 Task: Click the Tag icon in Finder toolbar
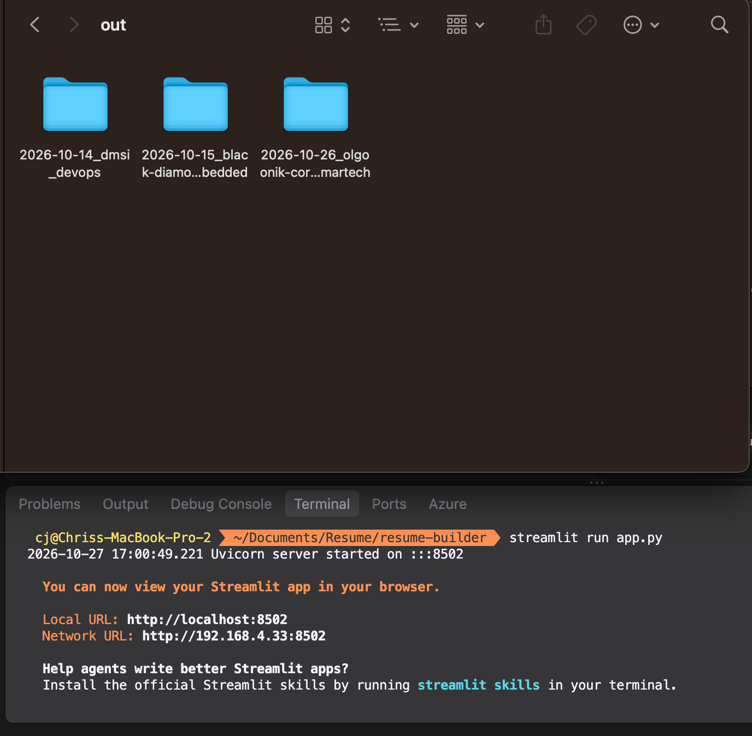586,25
